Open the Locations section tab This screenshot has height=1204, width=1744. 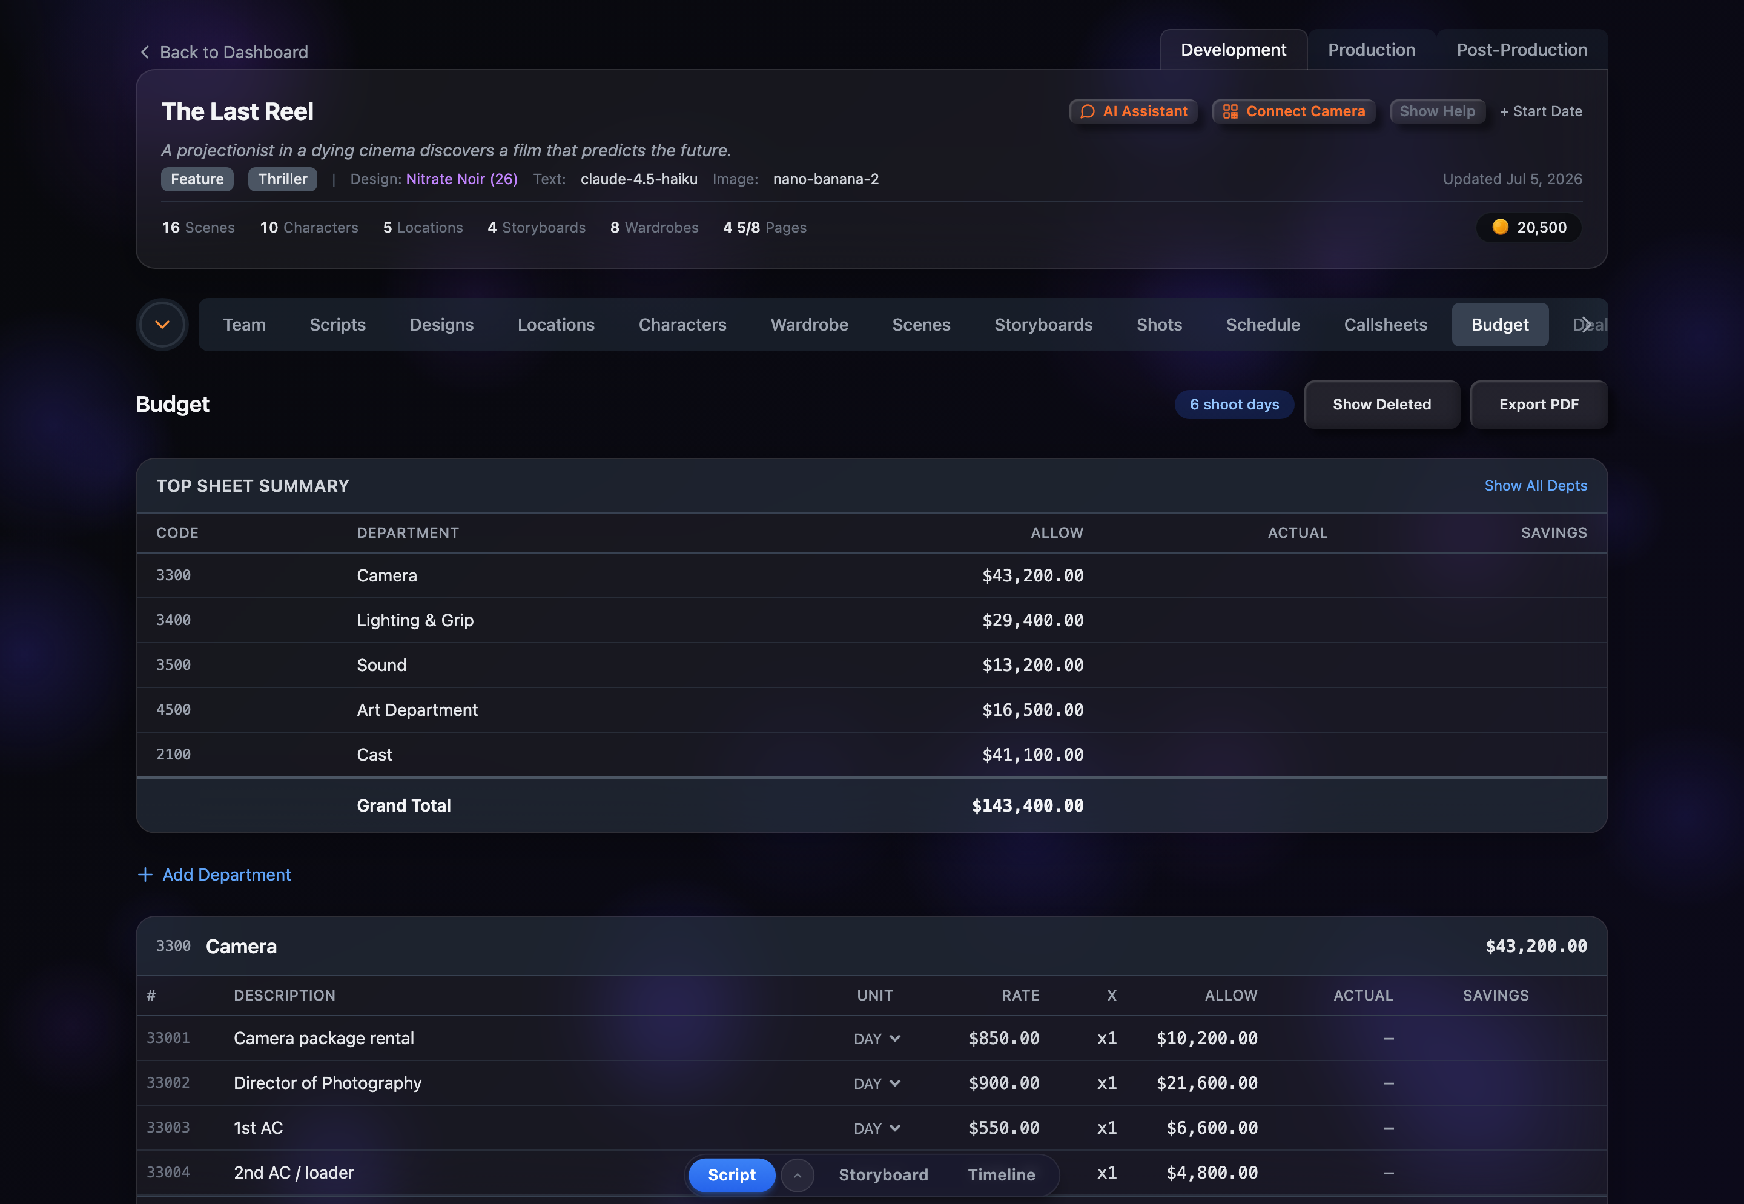click(556, 325)
